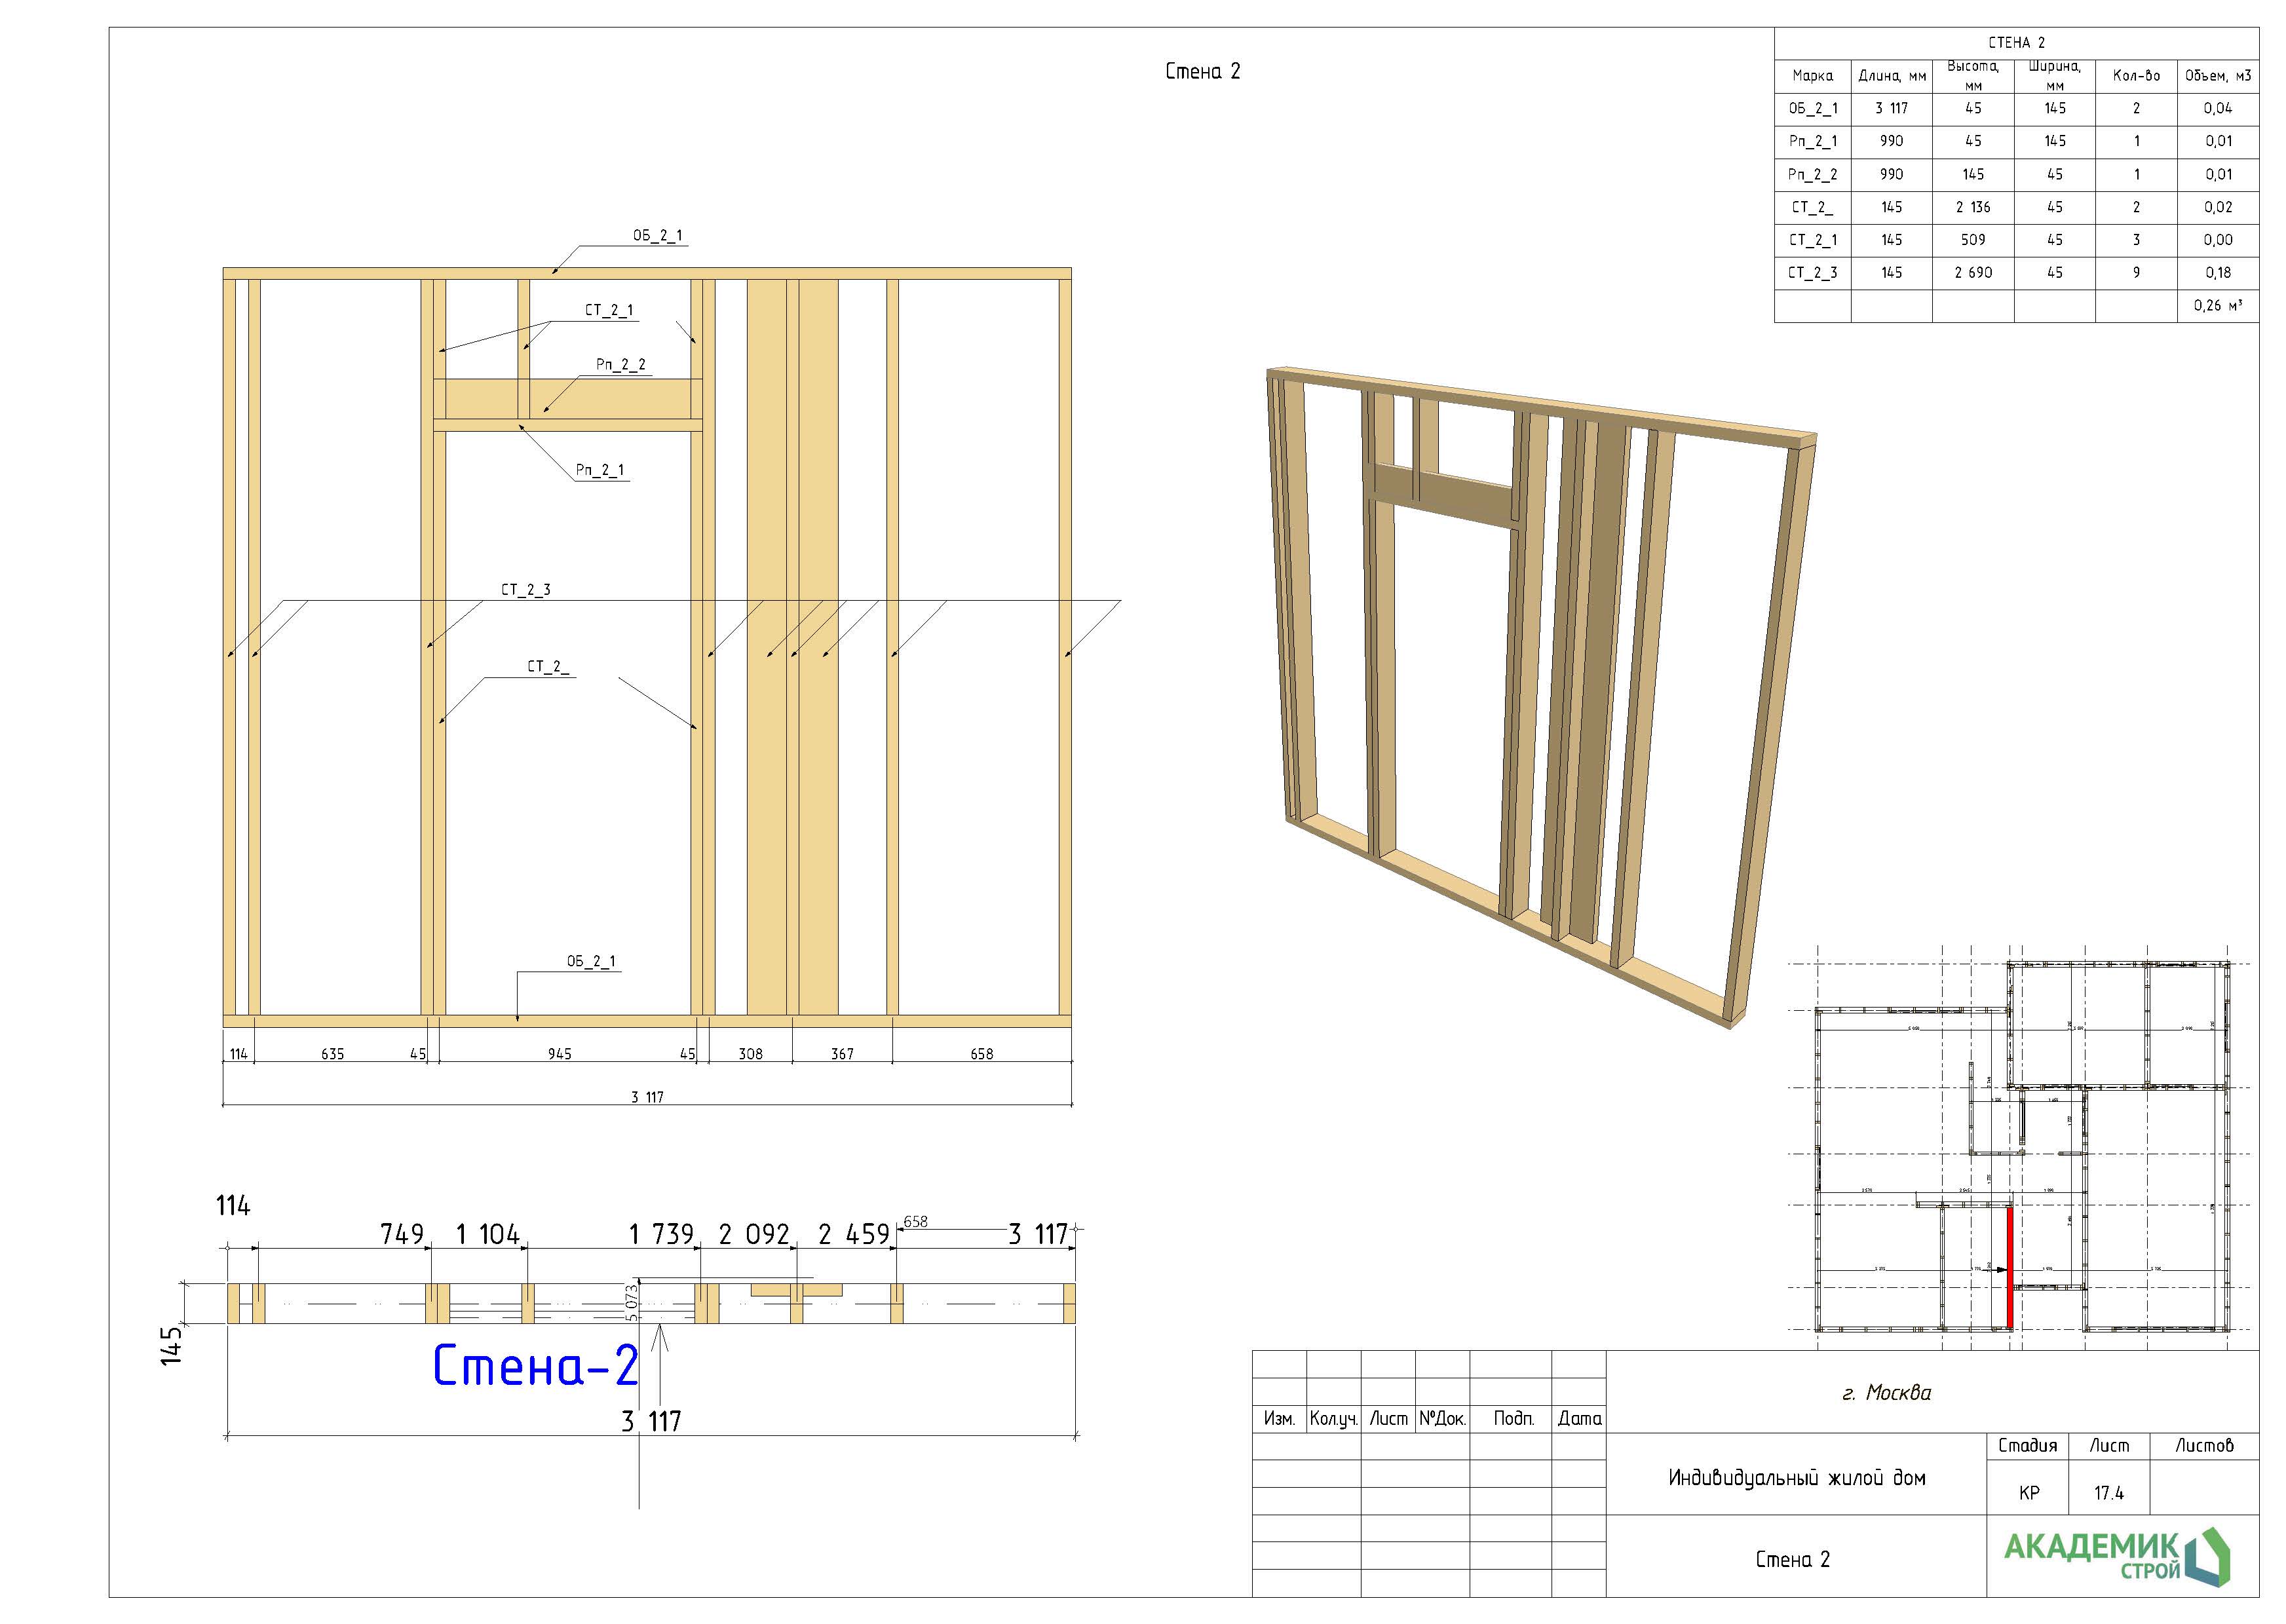Click the blue Стена-2 label
Viewport: 2286px width, 1624px height.
point(535,1366)
